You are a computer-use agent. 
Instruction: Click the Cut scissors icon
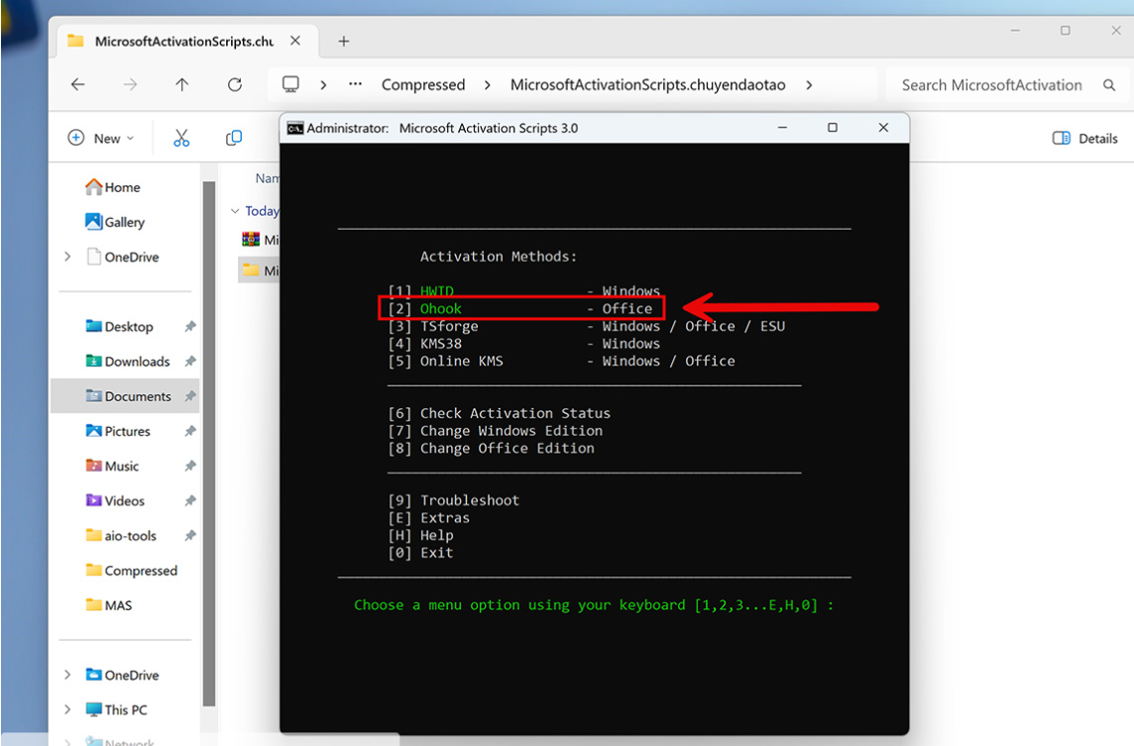[181, 139]
